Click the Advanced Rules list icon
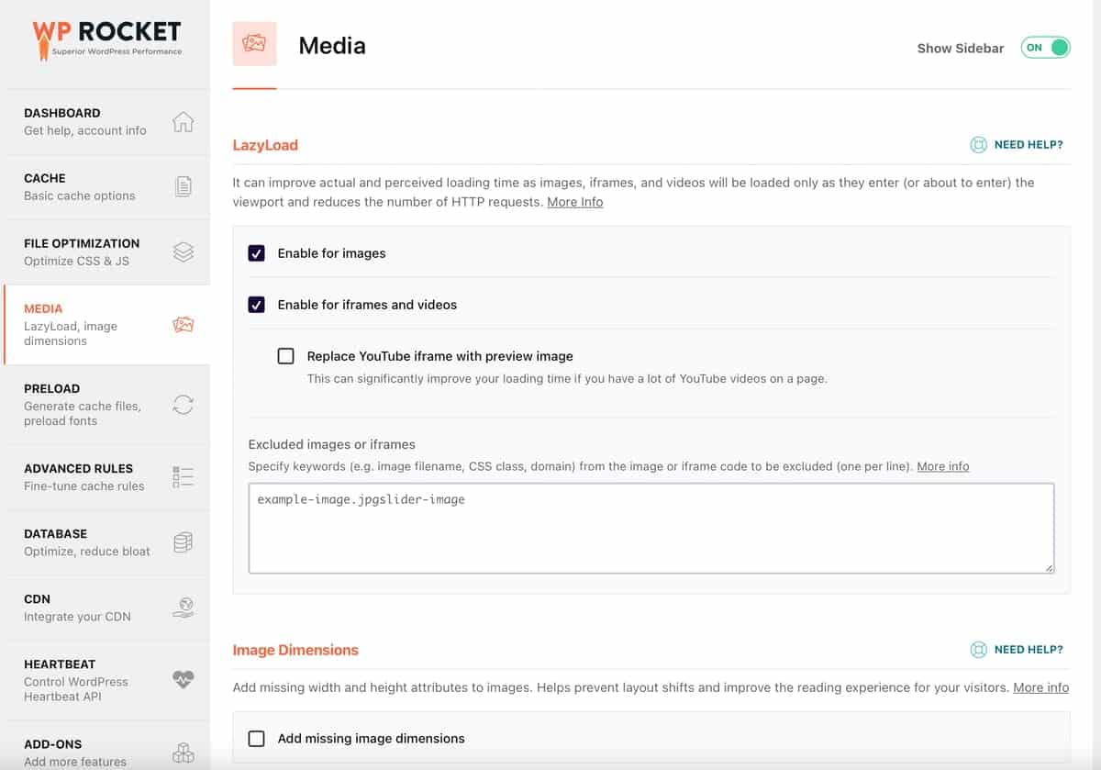 click(x=183, y=476)
